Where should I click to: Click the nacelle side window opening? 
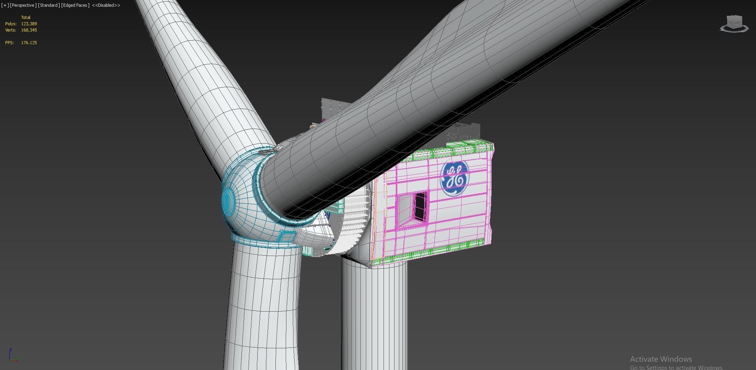[x=412, y=209]
